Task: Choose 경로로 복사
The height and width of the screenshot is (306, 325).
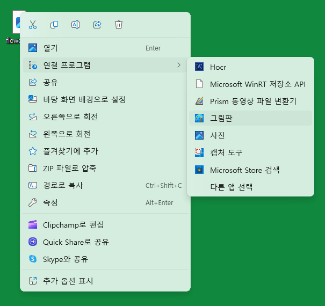Action: tap(105, 185)
